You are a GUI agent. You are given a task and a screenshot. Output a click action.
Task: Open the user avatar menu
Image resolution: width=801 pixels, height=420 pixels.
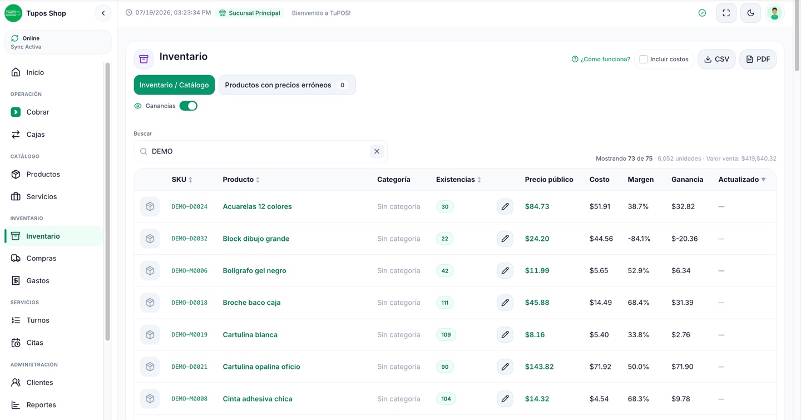[775, 13]
